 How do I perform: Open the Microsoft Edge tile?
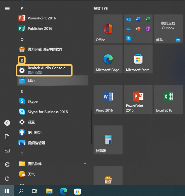click(x=108, y=59)
